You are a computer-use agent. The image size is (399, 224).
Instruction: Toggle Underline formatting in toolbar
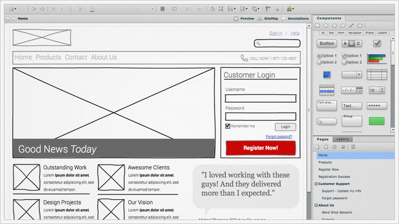click(70, 9)
